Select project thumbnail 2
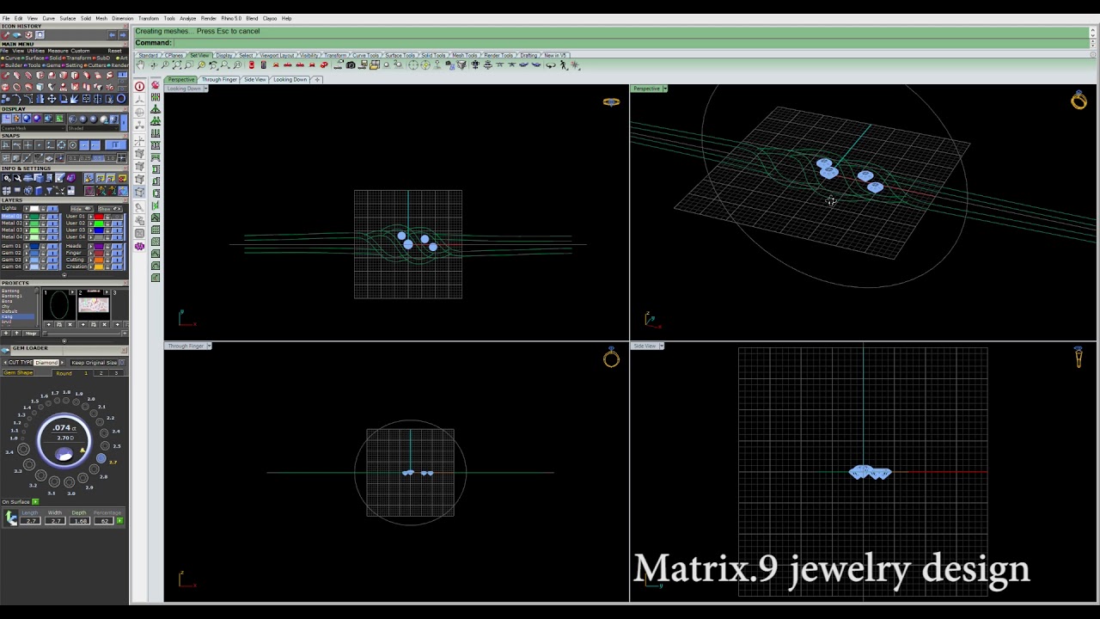The height and width of the screenshot is (619, 1100). (94, 305)
